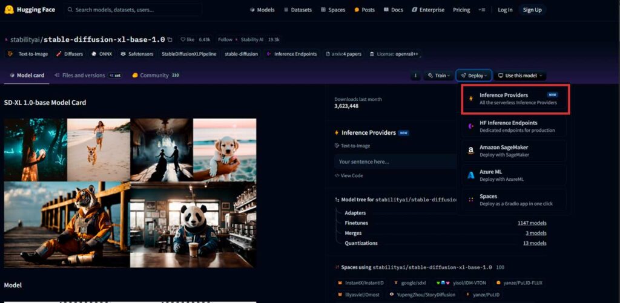Open the yisol/IDM-VTON space
The image size is (620, 303).
461,283
